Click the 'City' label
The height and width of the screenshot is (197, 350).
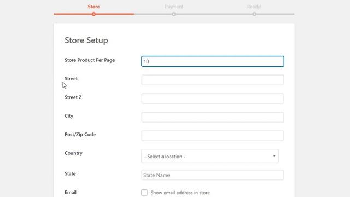point(69,116)
